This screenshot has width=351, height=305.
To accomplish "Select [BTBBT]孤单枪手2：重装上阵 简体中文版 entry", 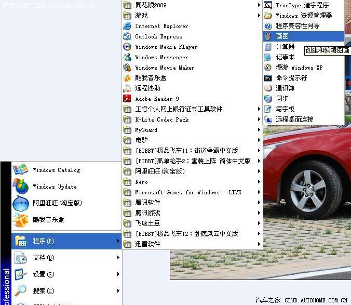I will 192,161.
